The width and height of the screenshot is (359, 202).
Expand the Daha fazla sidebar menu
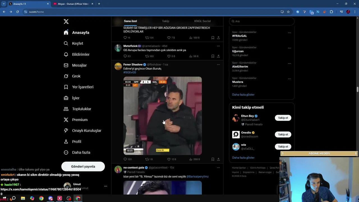pyautogui.click(x=77, y=153)
